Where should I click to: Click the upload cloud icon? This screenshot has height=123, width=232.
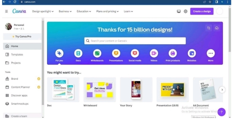[x=217, y=28]
